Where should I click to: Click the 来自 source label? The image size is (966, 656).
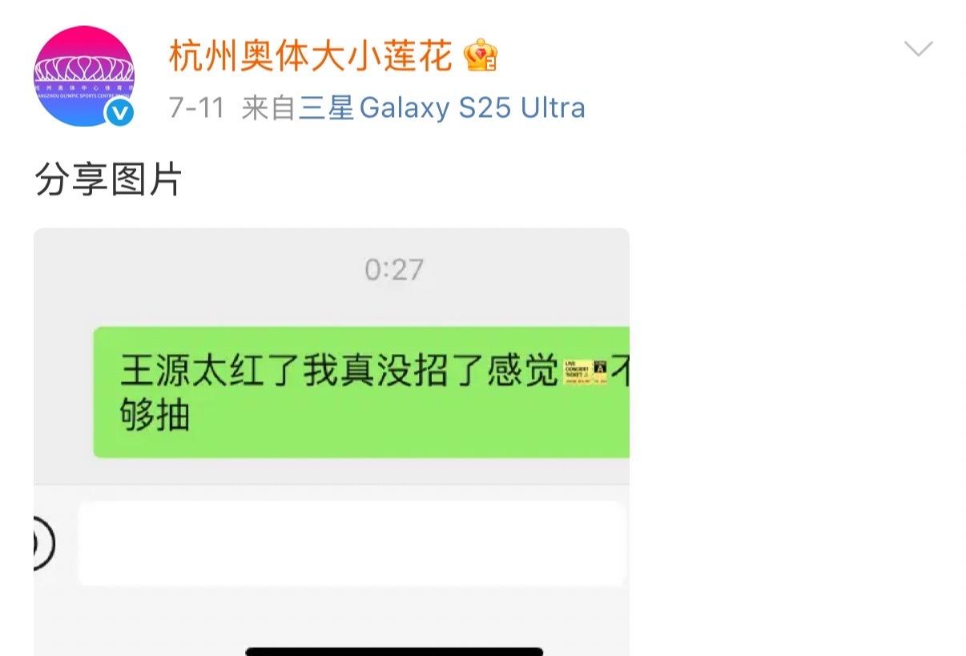pos(269,108)
